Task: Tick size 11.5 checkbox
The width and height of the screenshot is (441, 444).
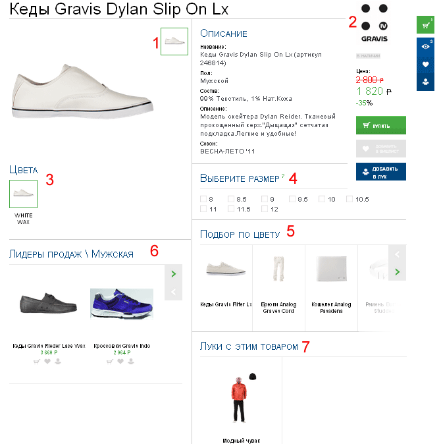Action: coord(231,209)
